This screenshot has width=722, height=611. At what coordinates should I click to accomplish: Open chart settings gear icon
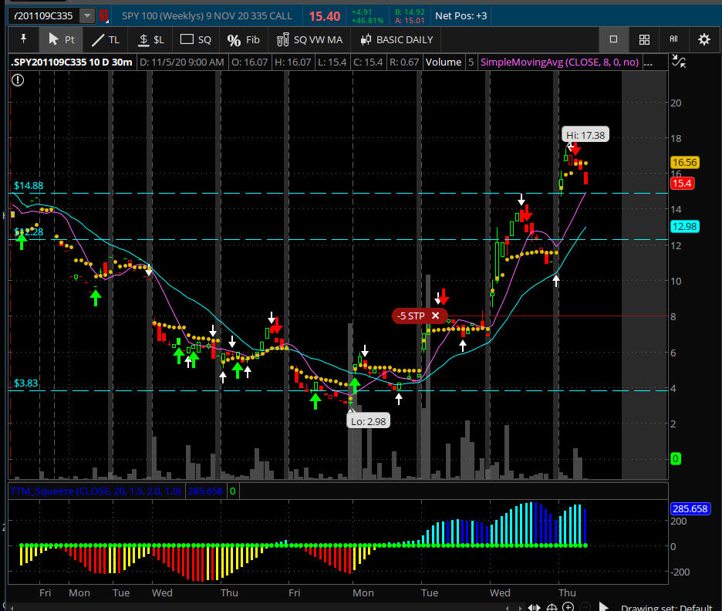point(703,39)
